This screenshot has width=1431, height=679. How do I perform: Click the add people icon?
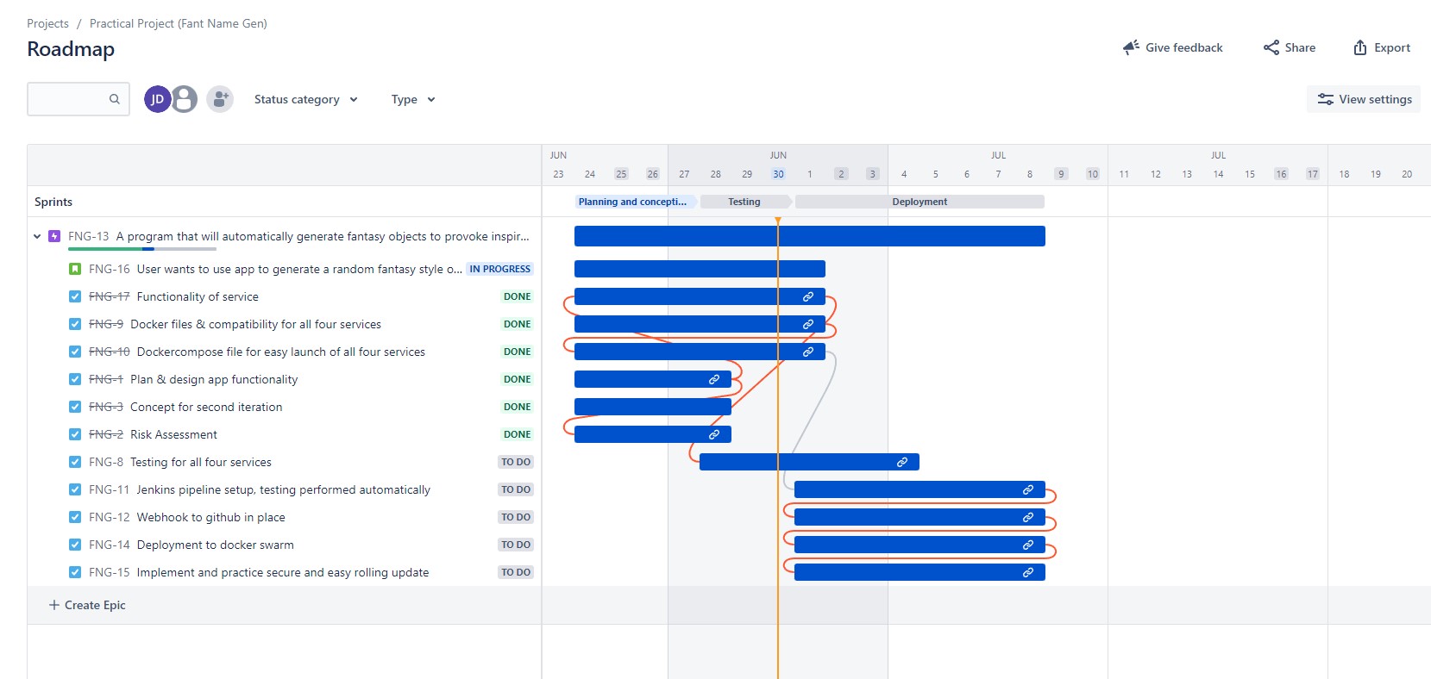pyautogui.click(x=220, y=99)
